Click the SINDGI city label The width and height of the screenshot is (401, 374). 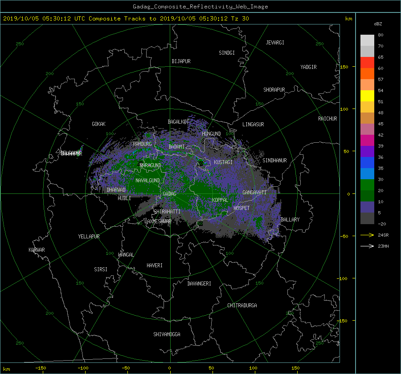(227, 53)
